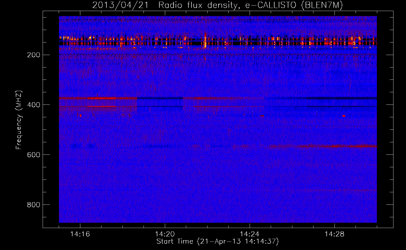Click the "Frequency (MHZ)" axis label
The image size is (406, 250).
click(19, 120)
